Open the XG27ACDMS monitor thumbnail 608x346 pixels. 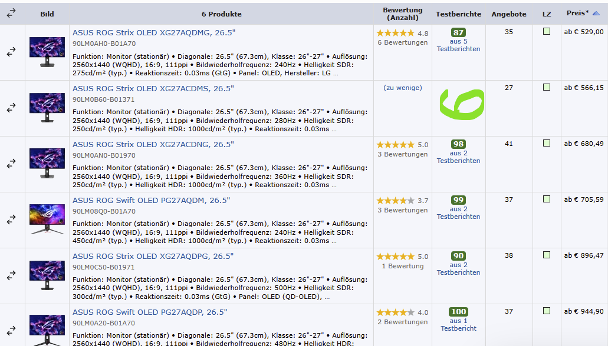tap(47, 108)
